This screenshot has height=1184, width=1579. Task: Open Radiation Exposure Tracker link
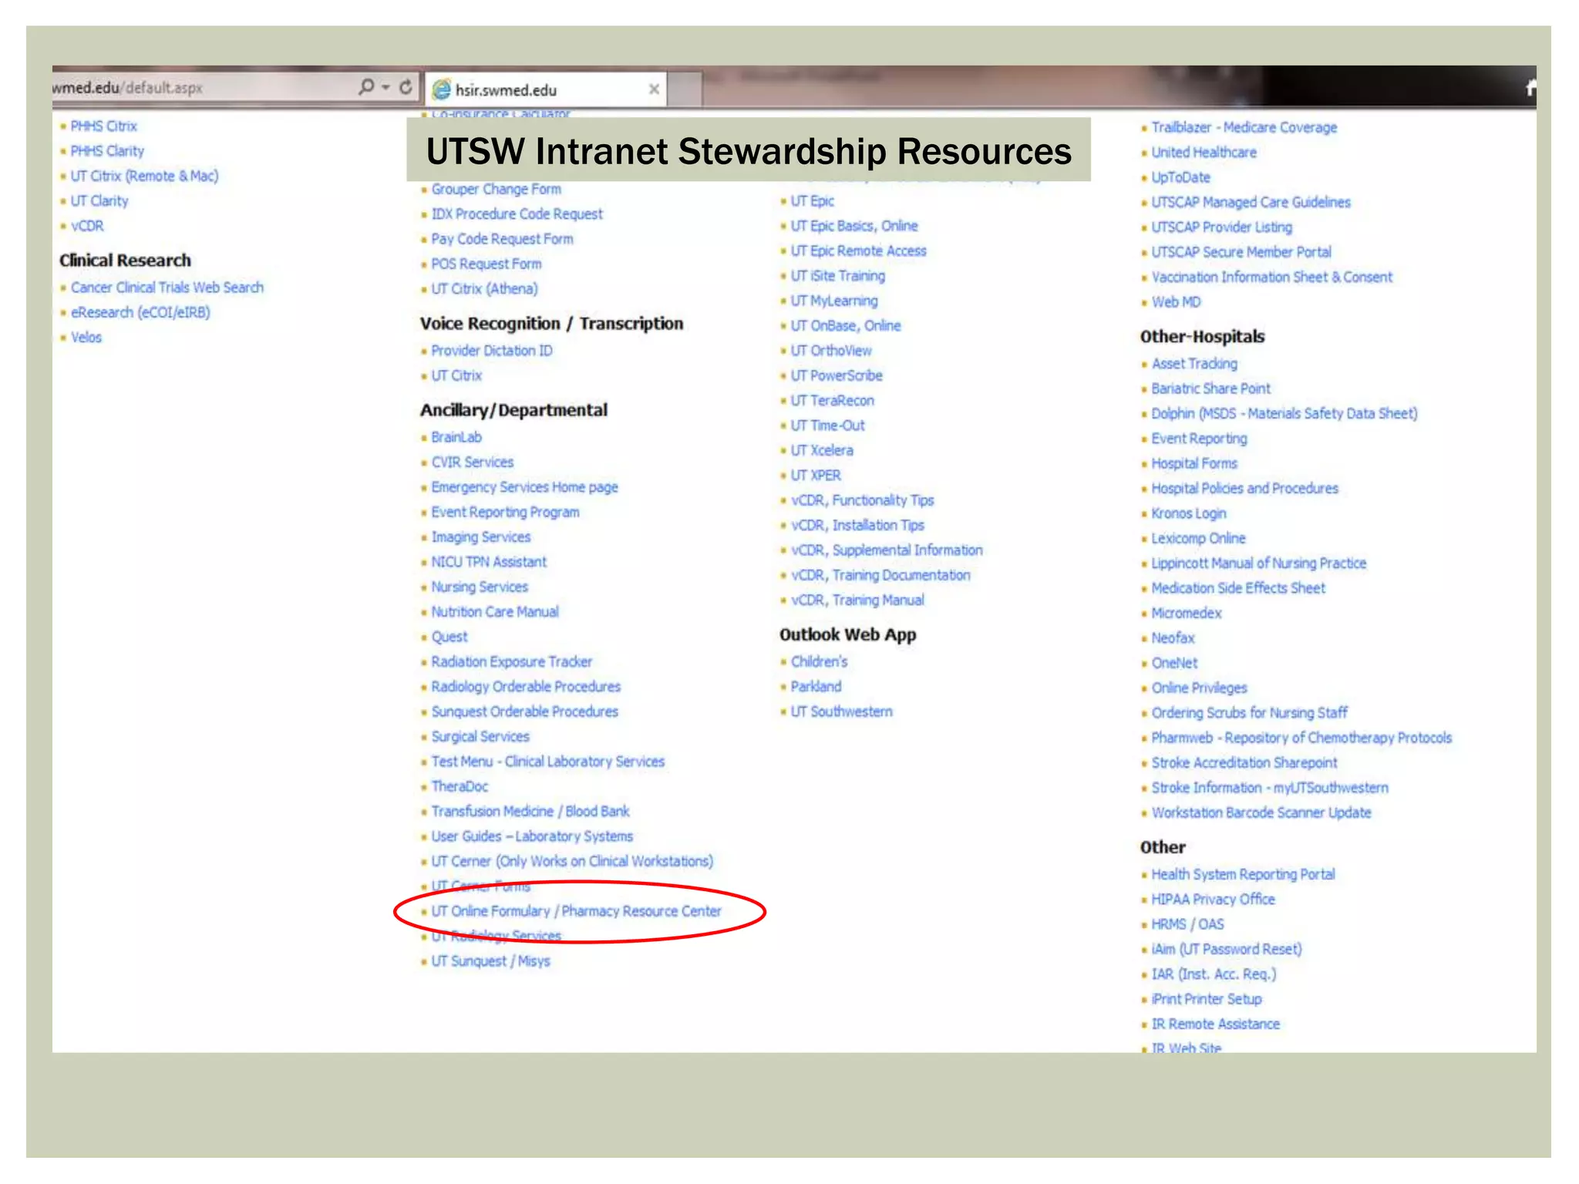512,661
